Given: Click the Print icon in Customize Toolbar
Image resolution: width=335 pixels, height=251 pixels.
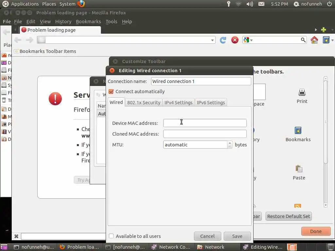Looking at the screenshot, I should [x=302, y=92].
